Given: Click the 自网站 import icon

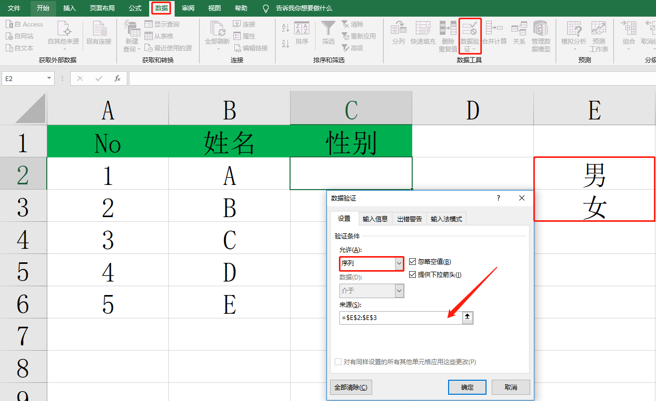Looking at the screenshot, I should tap(9, 36).
